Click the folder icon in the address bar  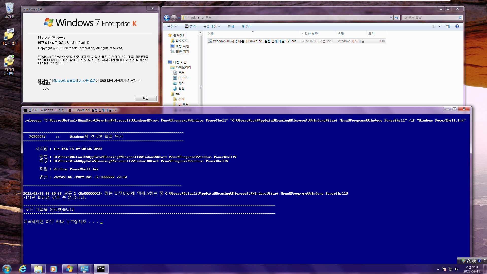184,18
